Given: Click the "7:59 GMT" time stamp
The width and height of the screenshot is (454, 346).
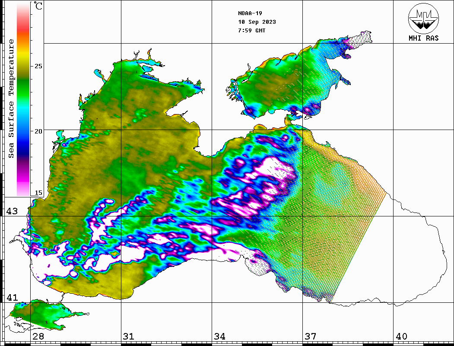Looking at the screenshot, I should click(x=252, y=31).
